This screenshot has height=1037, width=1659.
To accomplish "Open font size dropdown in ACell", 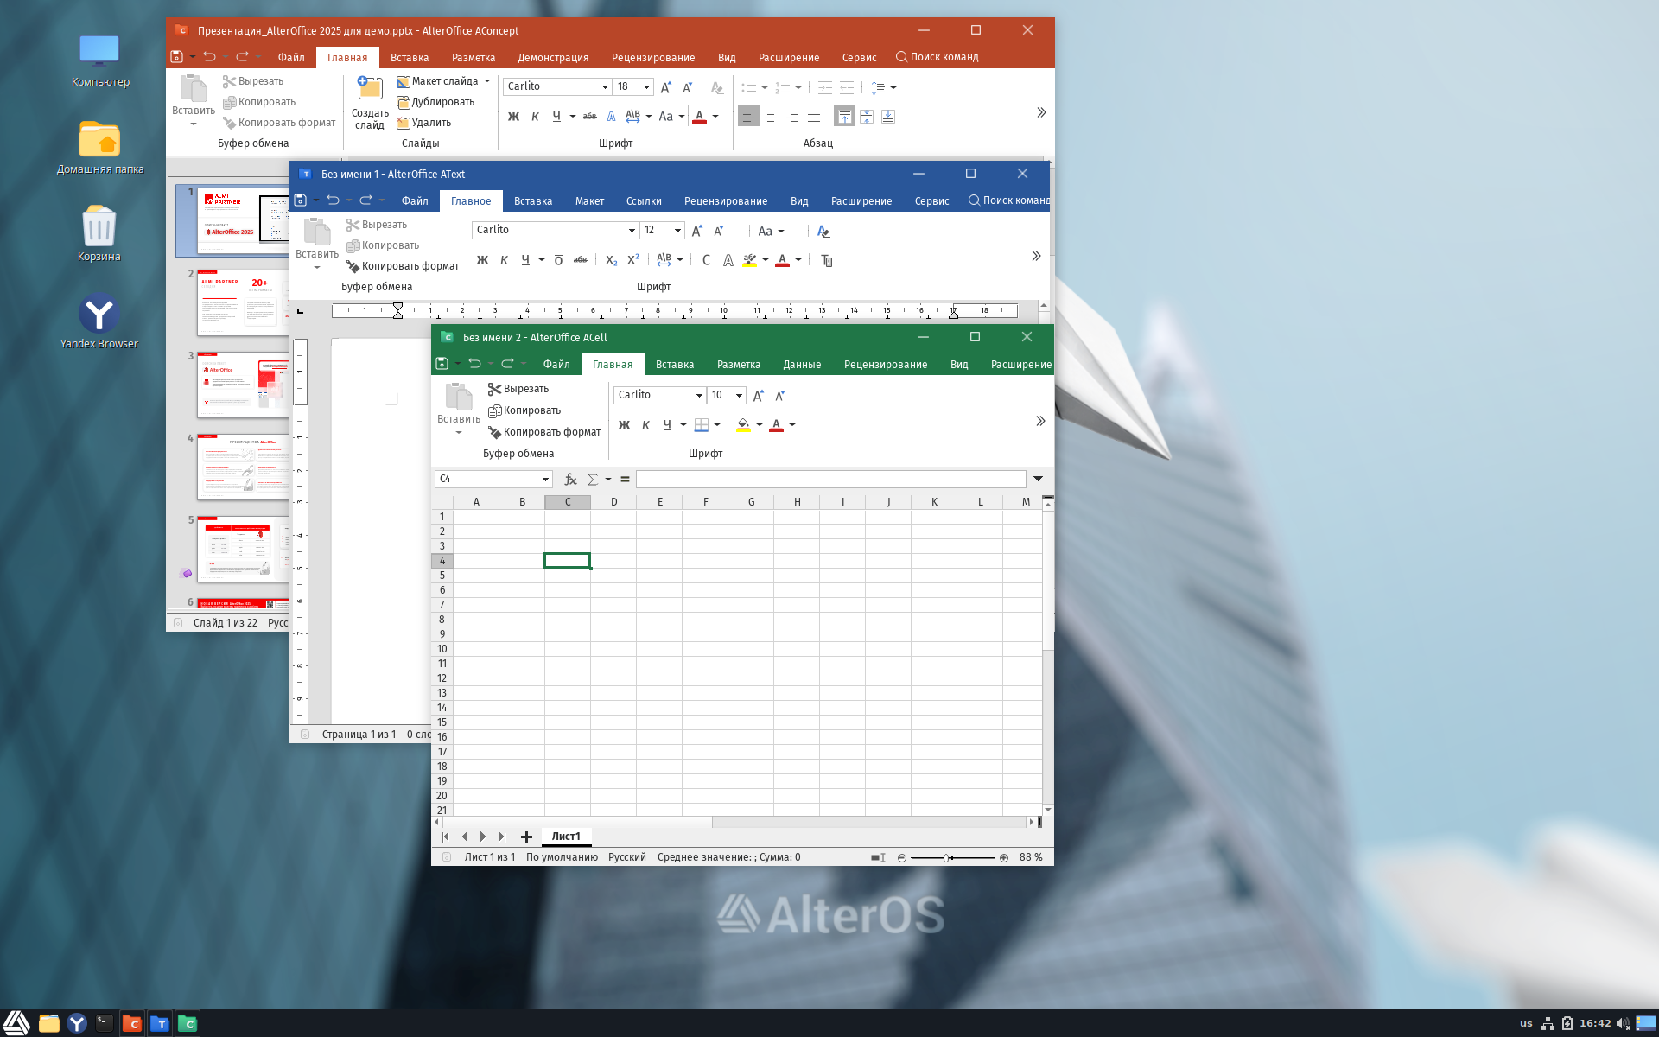I will [x=739, y=396].
